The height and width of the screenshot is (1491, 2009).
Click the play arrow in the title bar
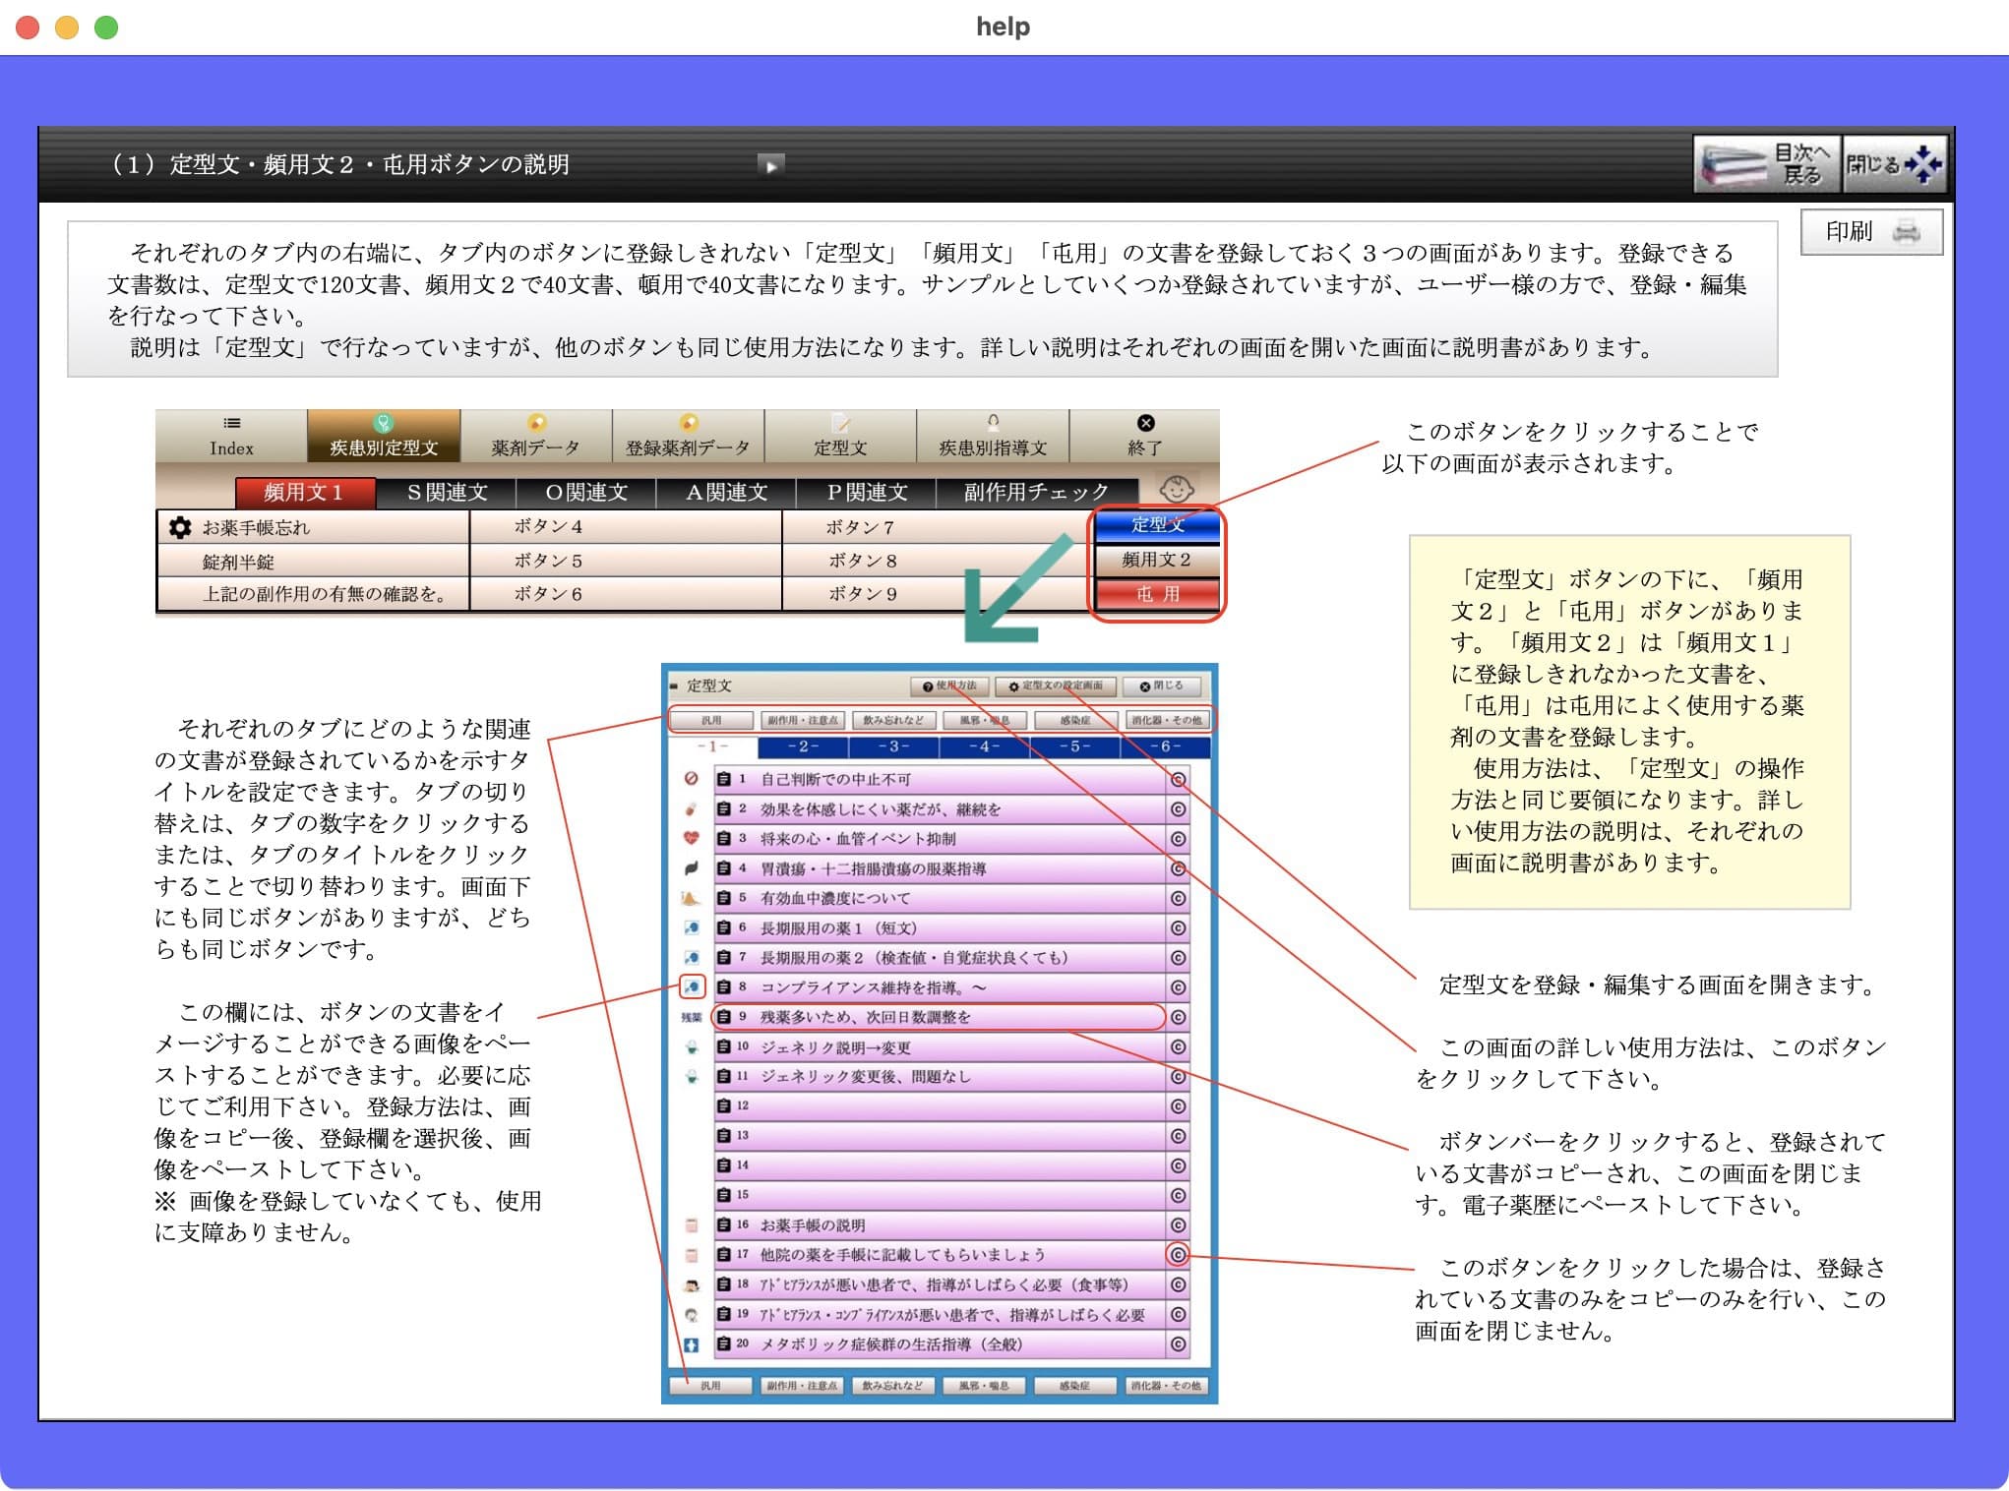[x=770, y=164]
